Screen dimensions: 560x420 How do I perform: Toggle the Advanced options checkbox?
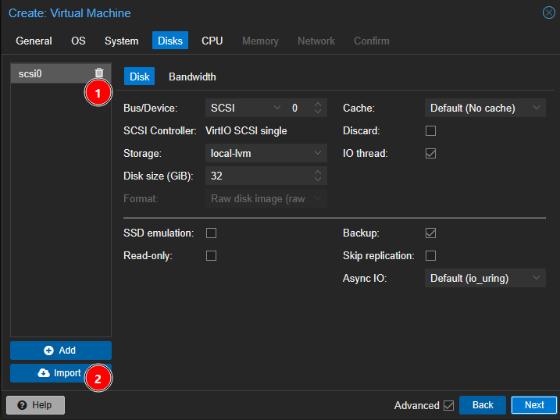point(448,405)
